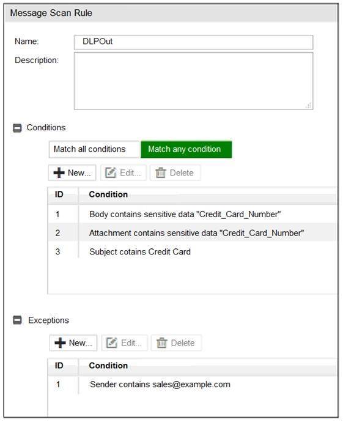Collapse the Conditions section with minus icon
Image resolution: width=343 pixels, height=422 pixels.
[x=18, y=128]
